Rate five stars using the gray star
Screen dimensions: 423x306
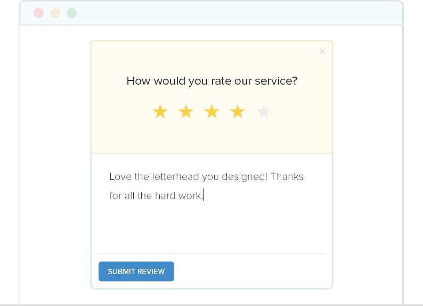click(263, 112)
